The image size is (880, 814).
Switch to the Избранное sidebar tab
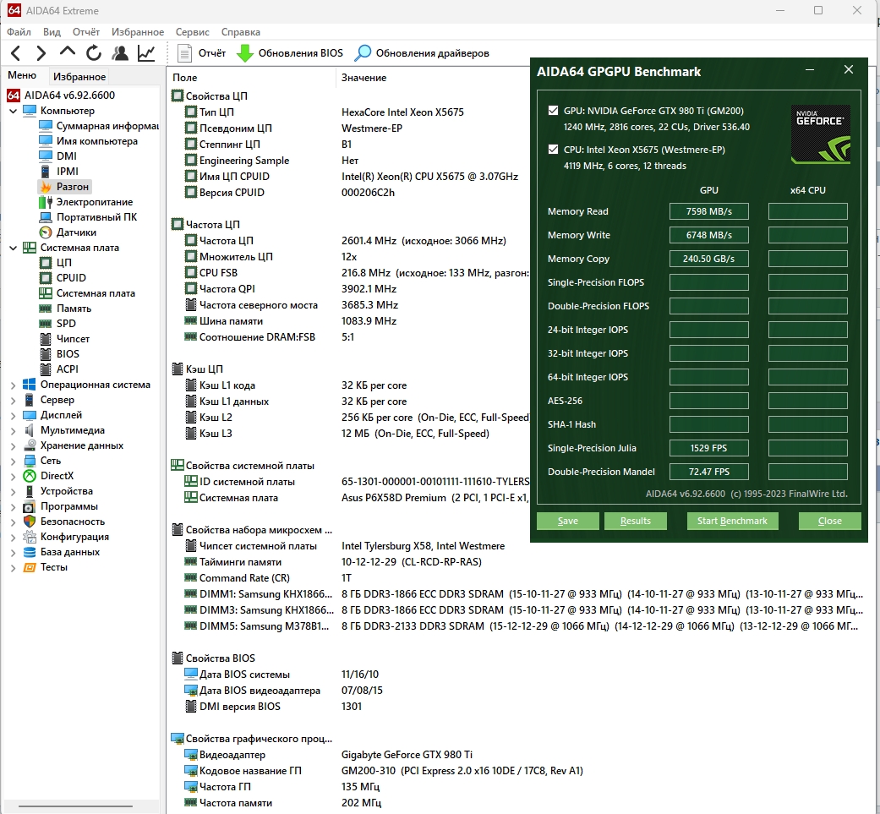79,76
